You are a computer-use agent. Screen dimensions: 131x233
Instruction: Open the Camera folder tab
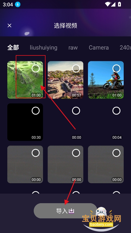coord(99,48)
